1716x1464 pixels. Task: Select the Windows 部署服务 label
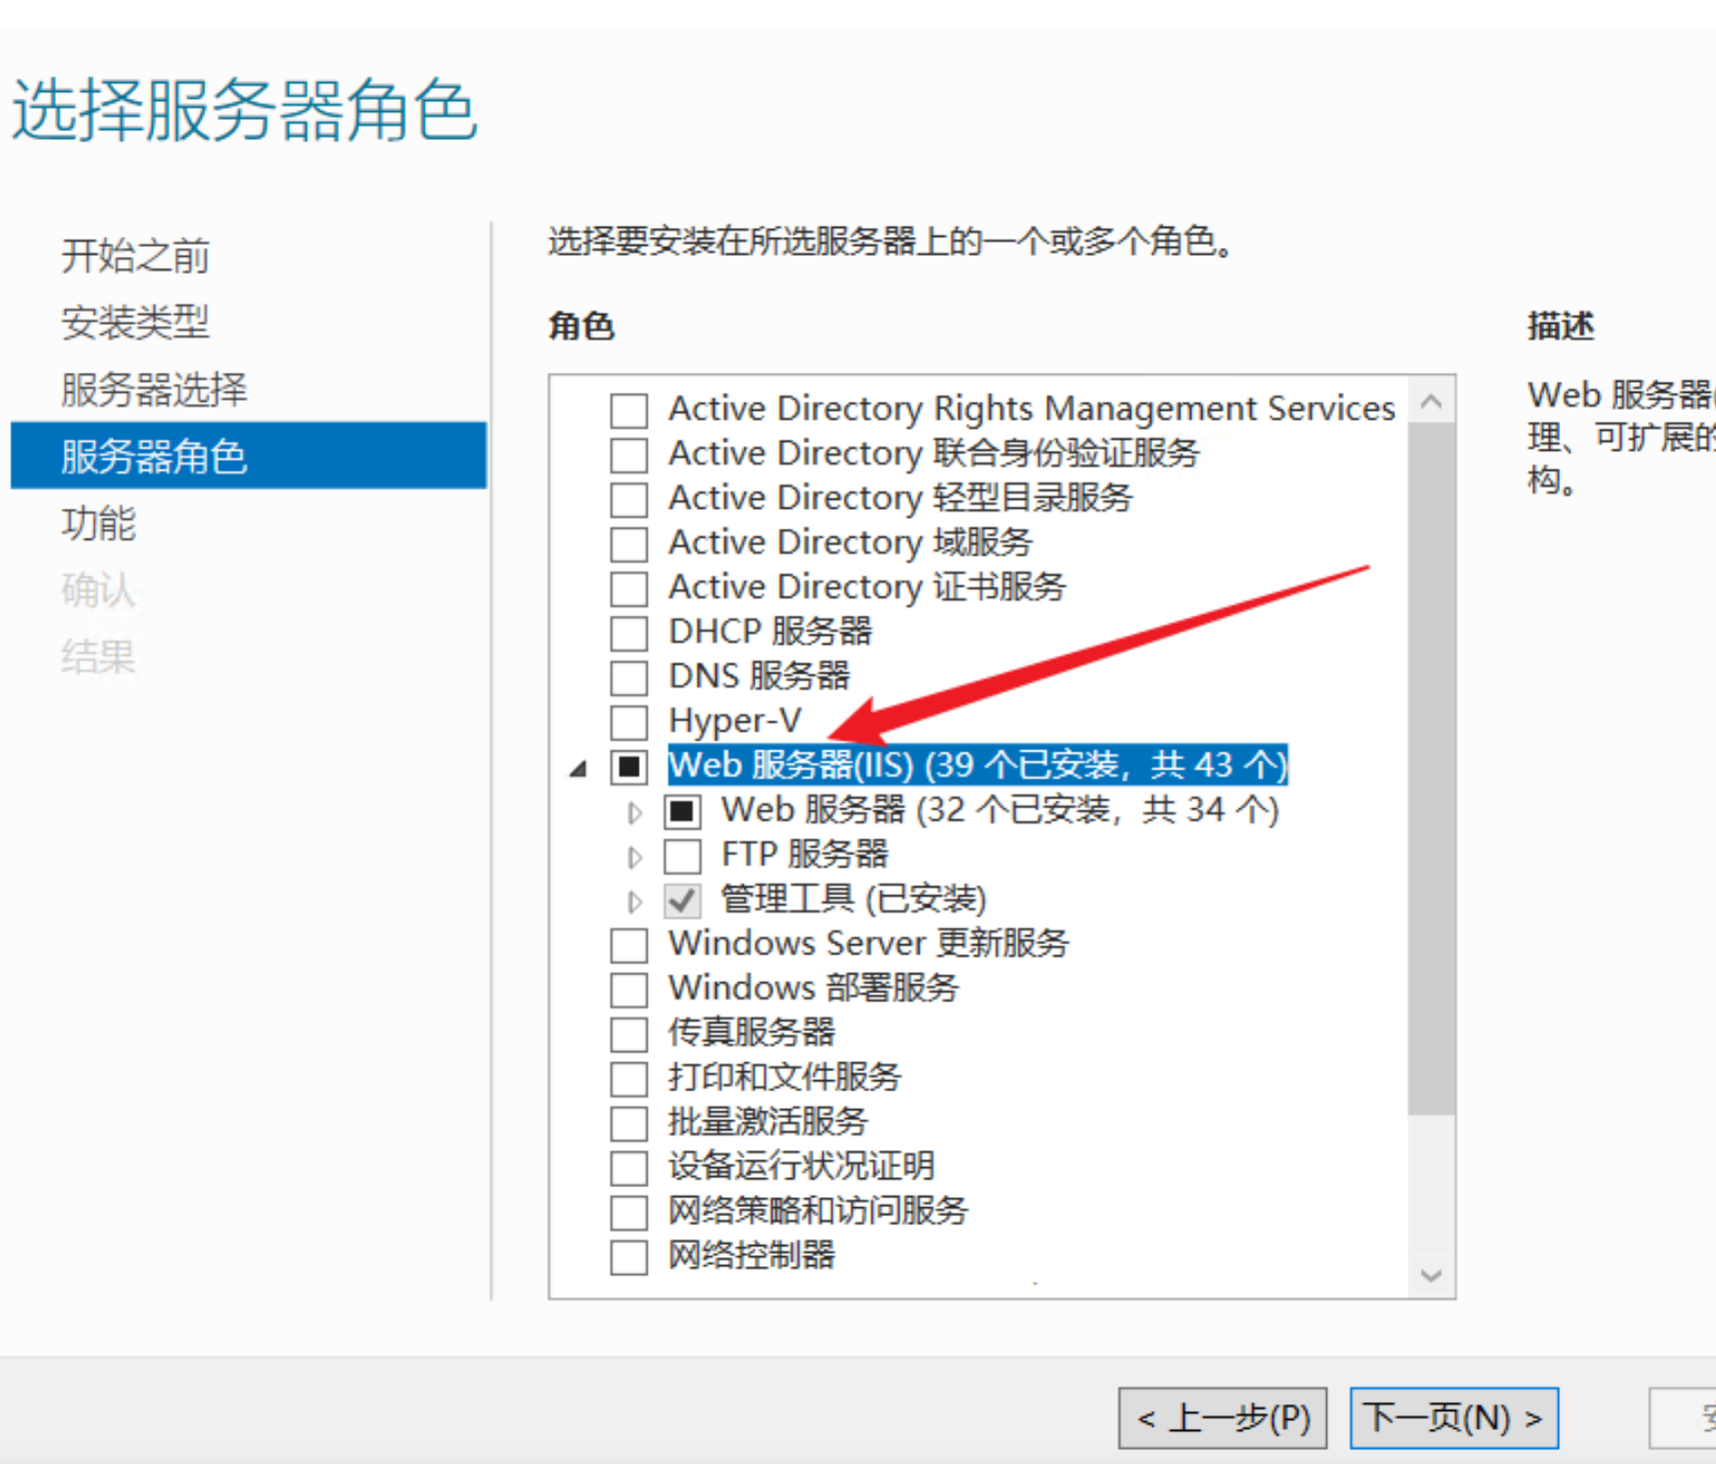tap(814, 988)
